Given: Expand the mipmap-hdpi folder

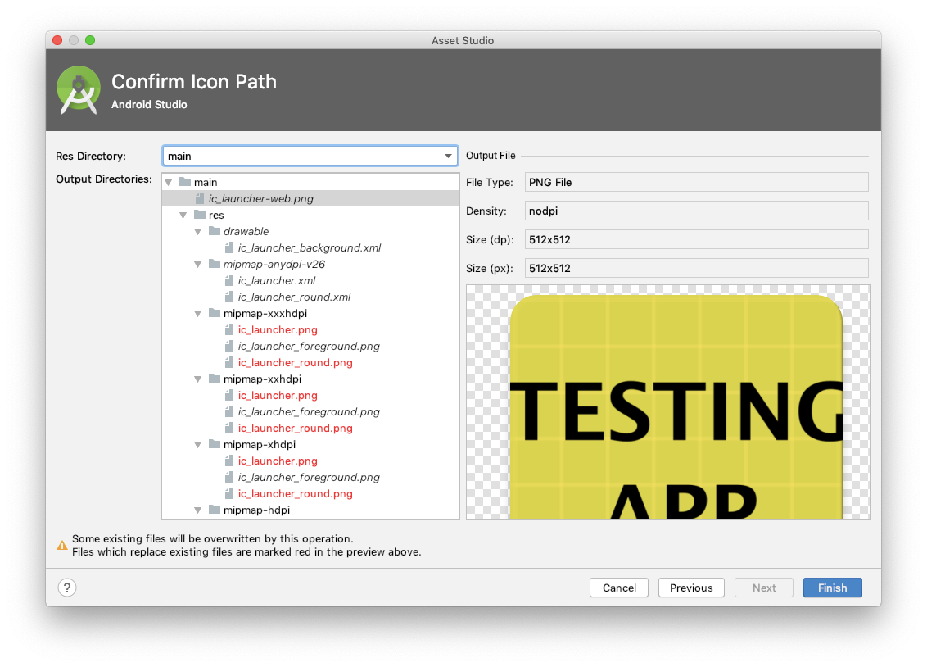Looking at the screenshot, I should coord(197,509).
